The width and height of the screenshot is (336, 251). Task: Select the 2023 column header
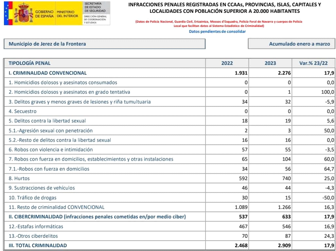point(270,63)
